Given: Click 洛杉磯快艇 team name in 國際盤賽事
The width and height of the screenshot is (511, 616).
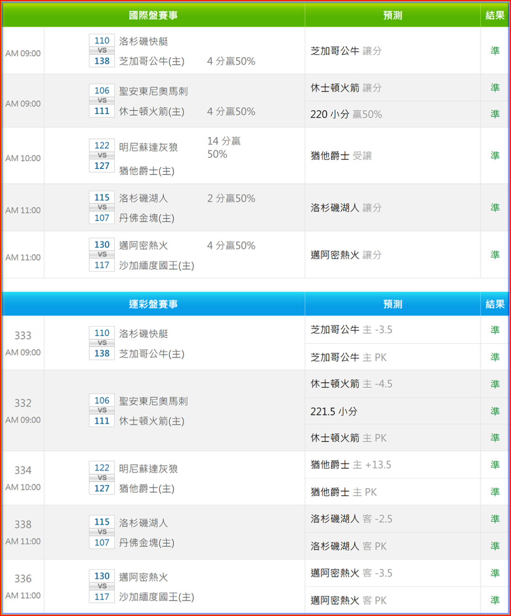Looking at the screenshot, I should coord(143,41).
